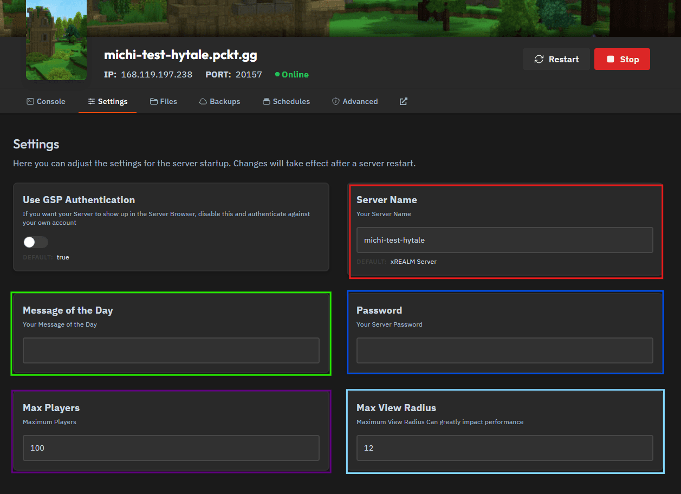Disable the Use GSP Authentication toggle
Screen dimensions: 681x494
35,242
